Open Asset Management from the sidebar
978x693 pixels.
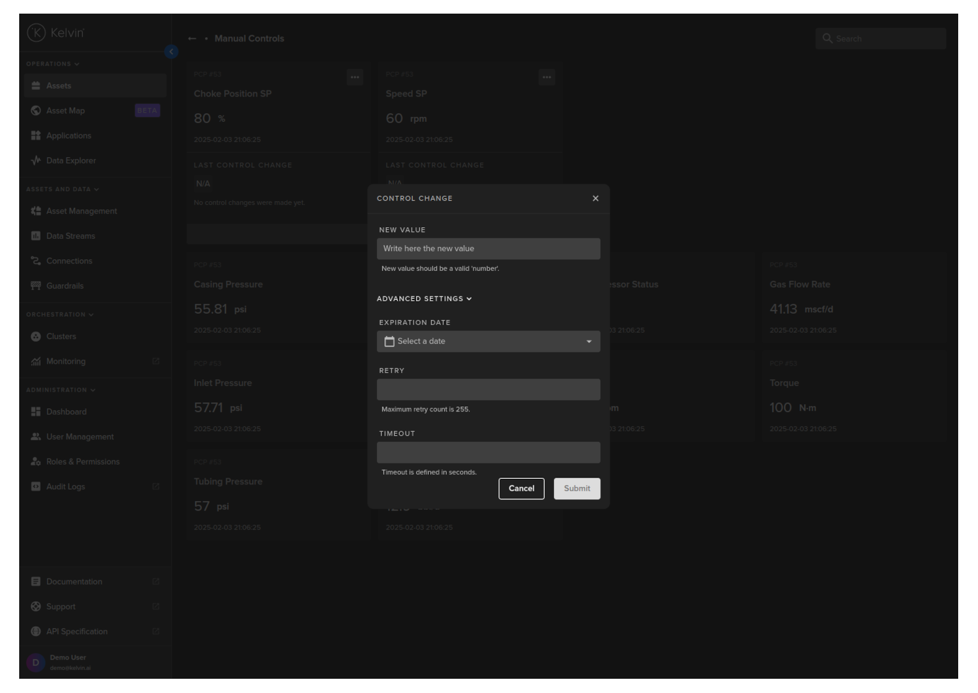coord(81,211)
